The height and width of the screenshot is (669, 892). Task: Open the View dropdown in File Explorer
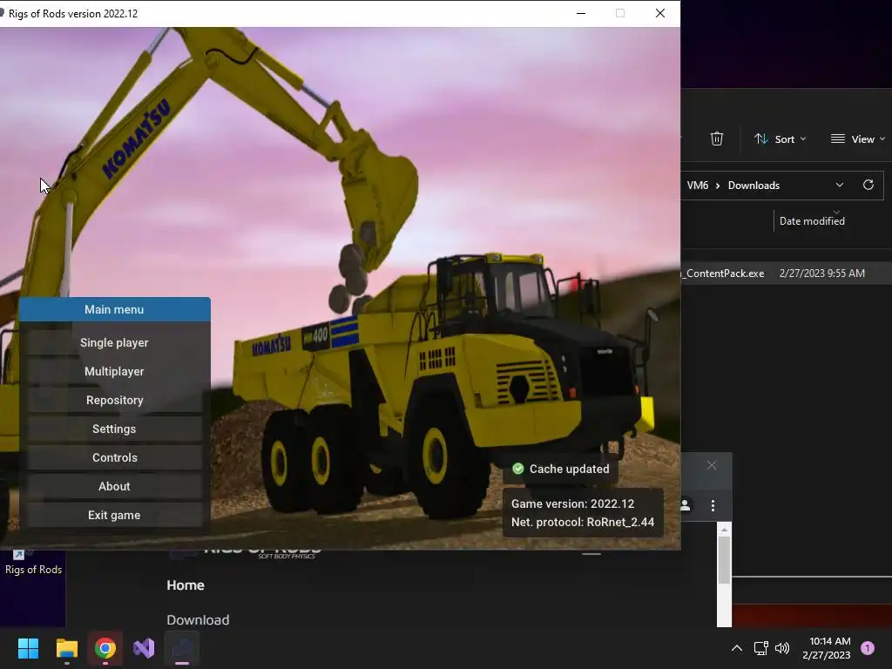pos(858,139)
